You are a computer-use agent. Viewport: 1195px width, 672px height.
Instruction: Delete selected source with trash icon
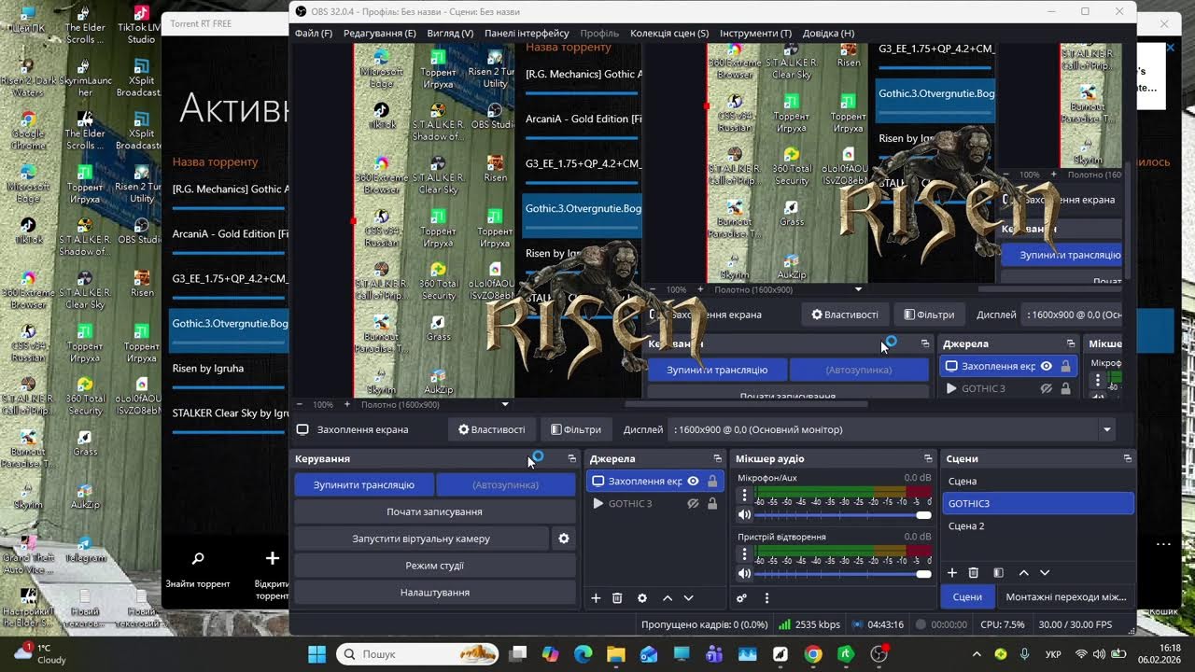tap(617, 598)
